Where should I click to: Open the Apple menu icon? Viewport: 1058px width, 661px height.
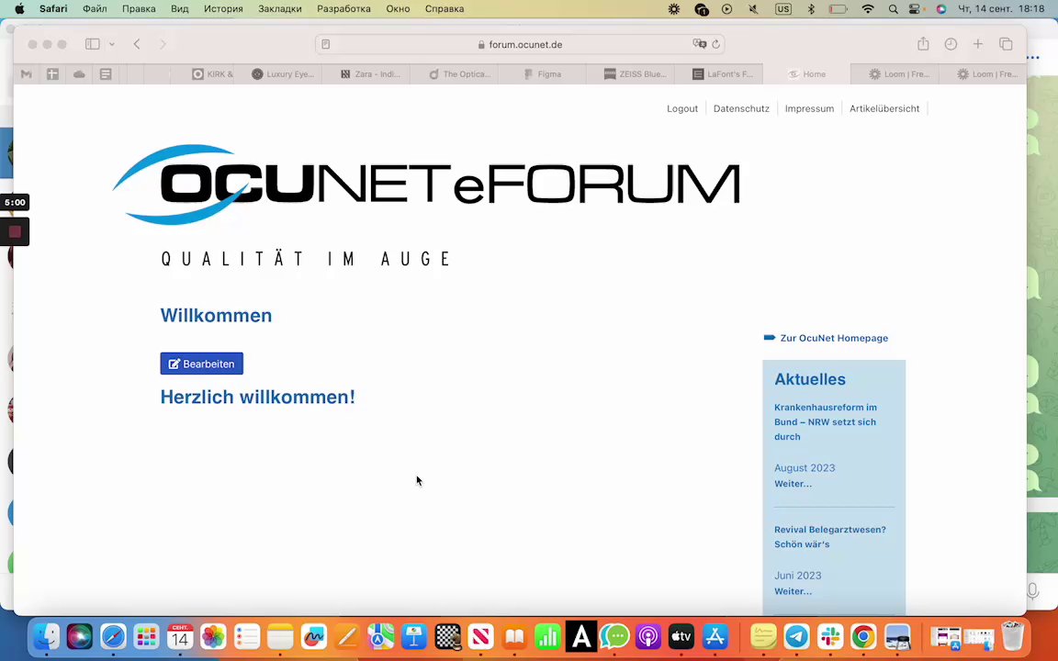[x=19, y=9]
